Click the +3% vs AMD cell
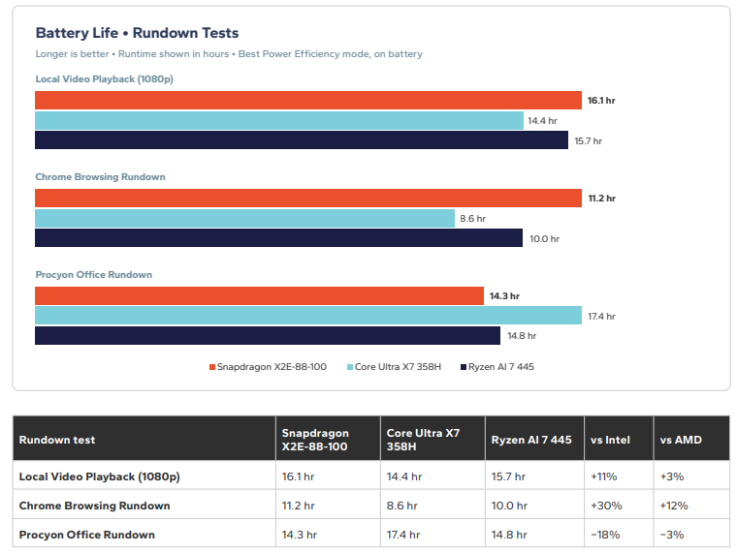 tap(691, 476)
